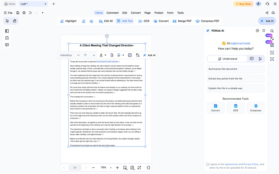Undo the last action

tap(30, 13)
